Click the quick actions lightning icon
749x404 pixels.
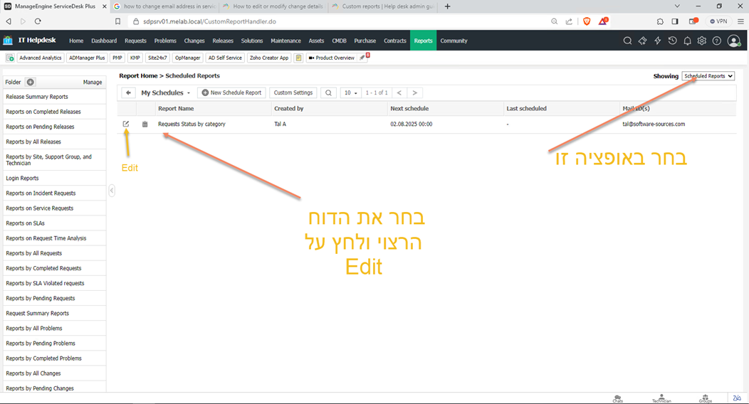657,41
